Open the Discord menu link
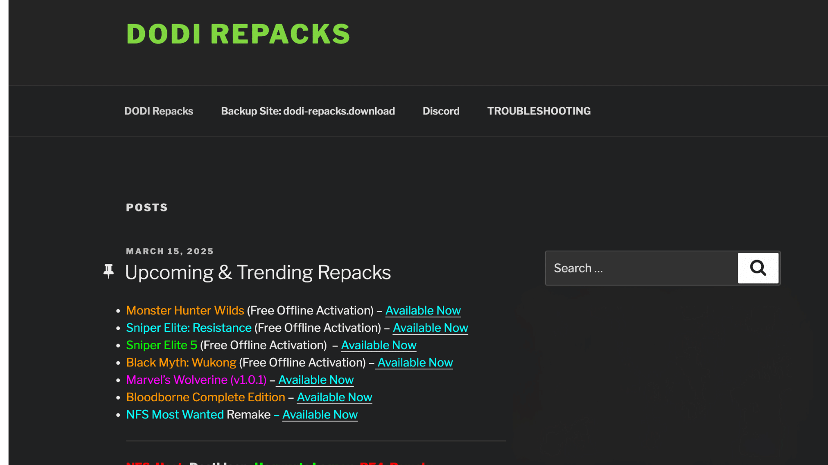The image size is (828, 465). (441, 111)
